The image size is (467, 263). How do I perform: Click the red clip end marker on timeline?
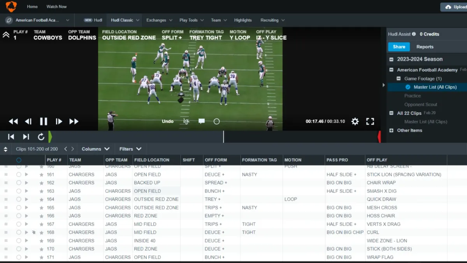tap(379, 137)
